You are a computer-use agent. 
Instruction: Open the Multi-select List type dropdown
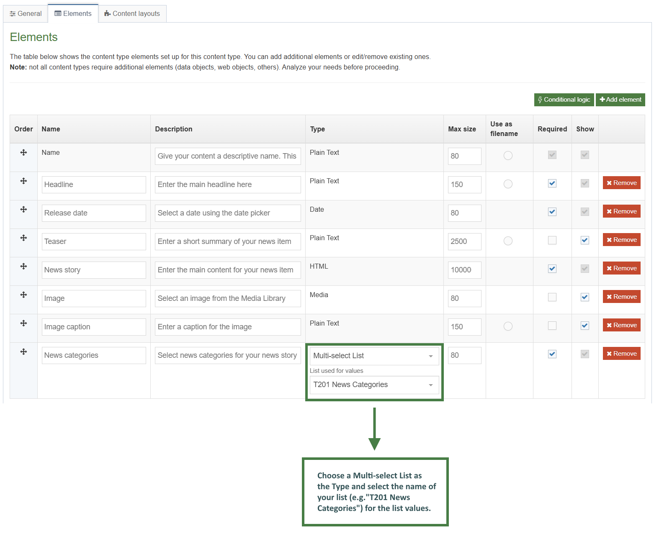(374, 356)
